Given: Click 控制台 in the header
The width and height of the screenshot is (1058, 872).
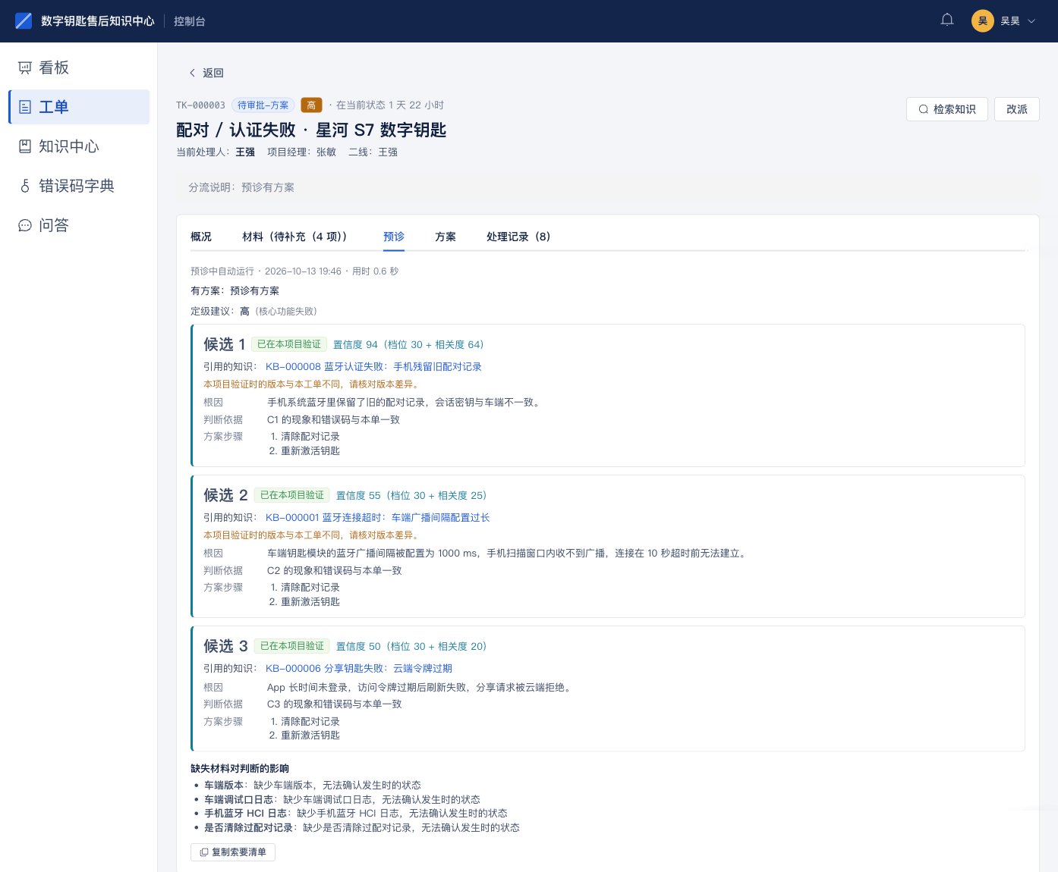Looking at the screenshot, I should pos(190,21).
